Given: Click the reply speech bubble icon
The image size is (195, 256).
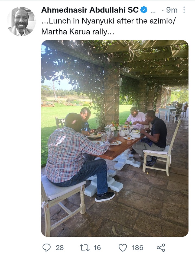Looking at the screenshot, I should (47, 248).
